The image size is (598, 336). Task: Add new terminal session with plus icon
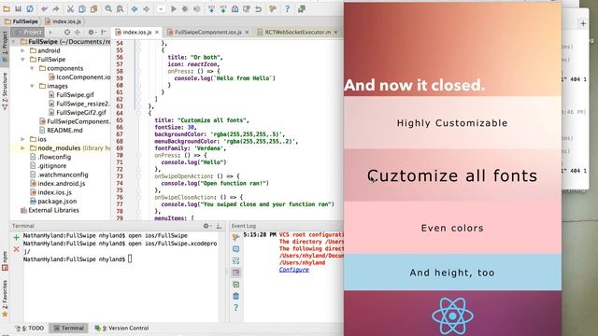click(x=16, y=237)
